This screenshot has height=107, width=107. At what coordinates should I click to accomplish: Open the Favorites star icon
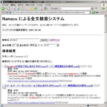click(32, 9)
